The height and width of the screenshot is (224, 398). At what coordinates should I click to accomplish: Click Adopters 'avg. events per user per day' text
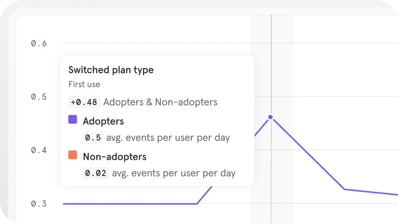[x=167, y=138]
